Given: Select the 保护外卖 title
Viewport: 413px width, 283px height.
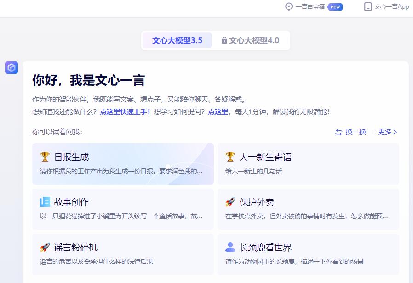Looking at the screenshot, I should click(x=257, y=202).
